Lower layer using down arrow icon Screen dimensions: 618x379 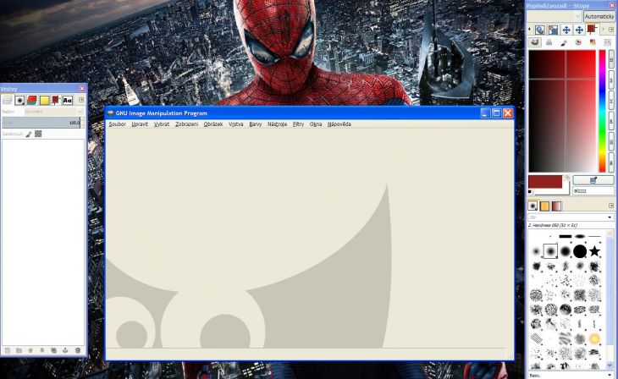tap(42, 350)
